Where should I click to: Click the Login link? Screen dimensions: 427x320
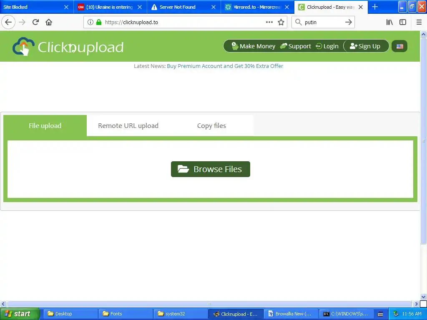[327, 46]
